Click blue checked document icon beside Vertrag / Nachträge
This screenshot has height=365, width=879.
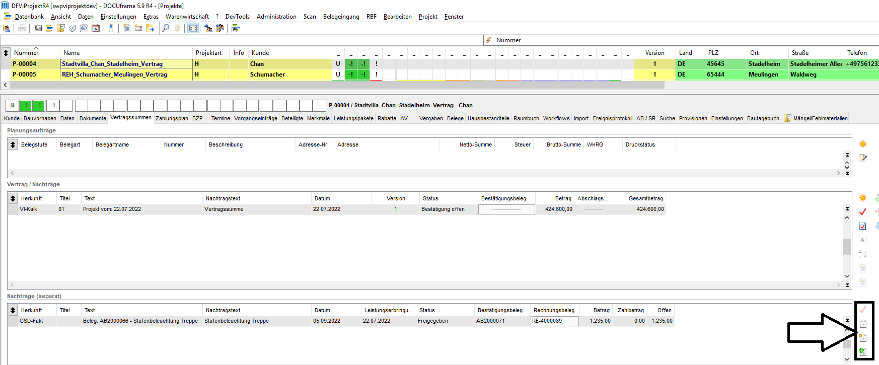[x=863, y=226]
